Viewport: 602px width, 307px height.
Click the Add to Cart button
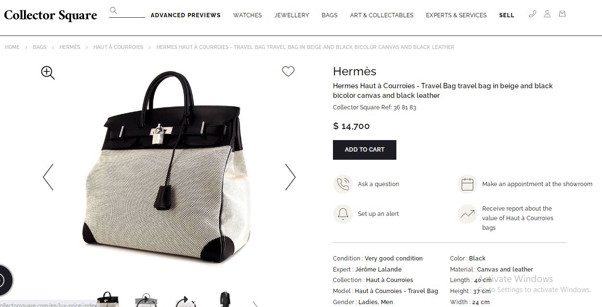(365, 150)
